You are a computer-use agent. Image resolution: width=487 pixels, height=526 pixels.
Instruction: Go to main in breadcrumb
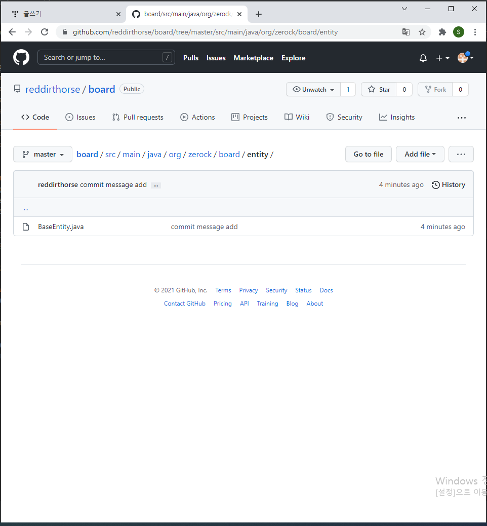[132, 155]
